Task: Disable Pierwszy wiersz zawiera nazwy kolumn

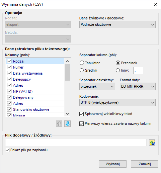Action: pyautogui.click(x=81, y=124)
